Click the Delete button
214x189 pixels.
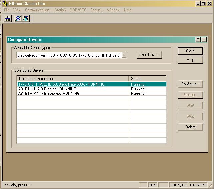190,127
